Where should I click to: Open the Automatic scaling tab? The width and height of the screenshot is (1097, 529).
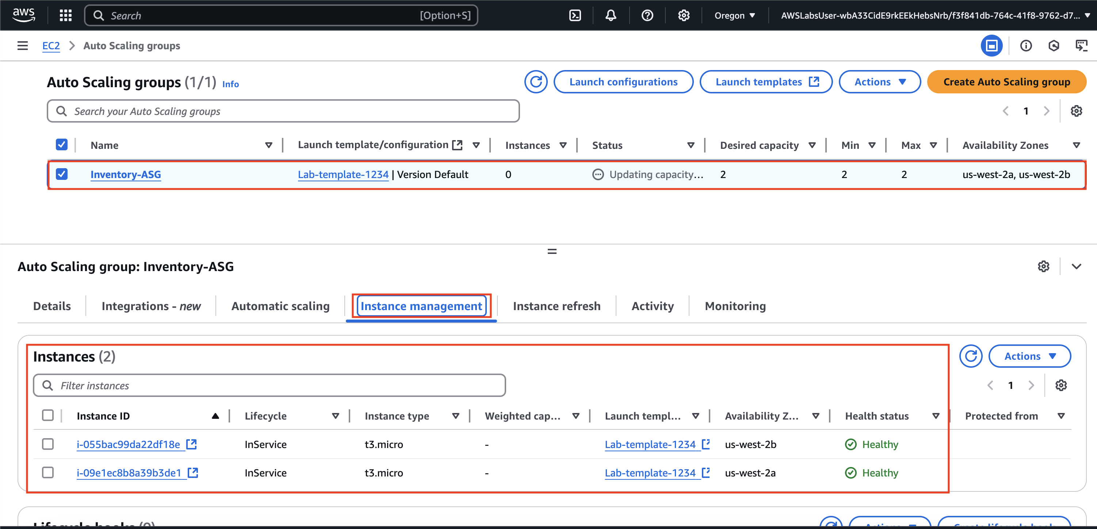tap(280, 306)
